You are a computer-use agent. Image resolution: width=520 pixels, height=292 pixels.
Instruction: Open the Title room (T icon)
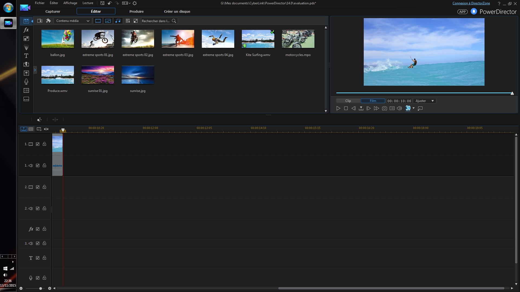click(x=26, y=56)
